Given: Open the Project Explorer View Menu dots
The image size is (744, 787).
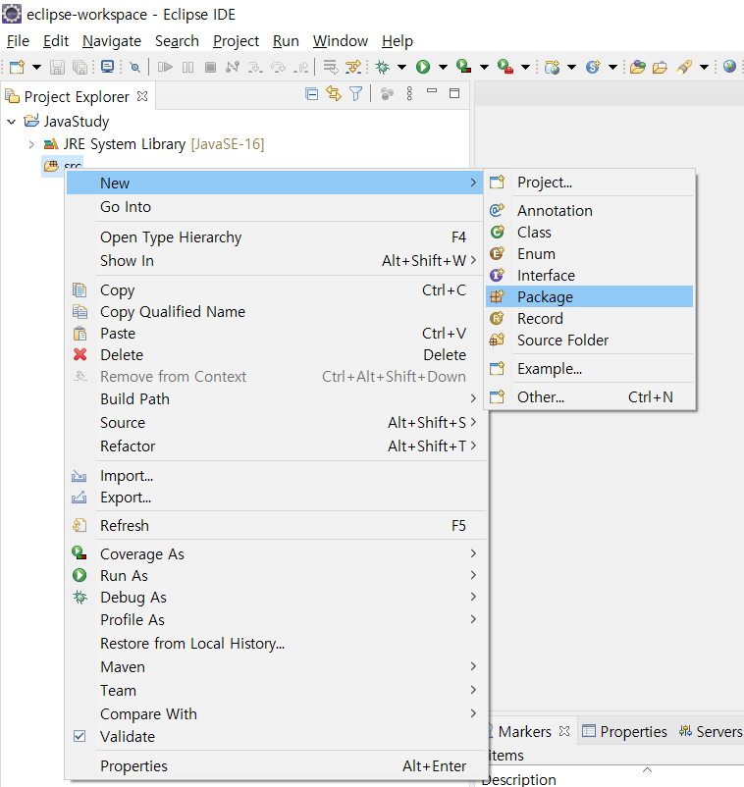Looking at the screenshot, I should pyautogui.click(x=409, y=94).
